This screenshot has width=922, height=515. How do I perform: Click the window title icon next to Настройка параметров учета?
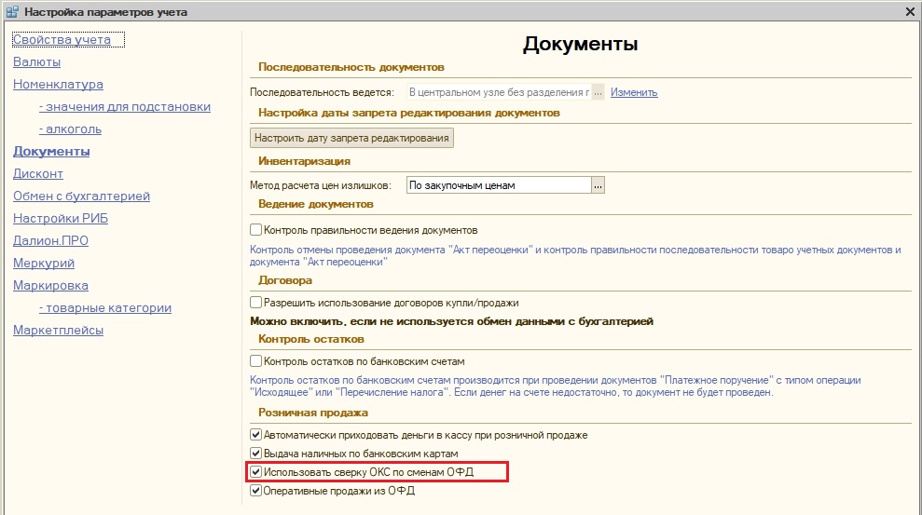pyautogui.click(x=12, y=11)
